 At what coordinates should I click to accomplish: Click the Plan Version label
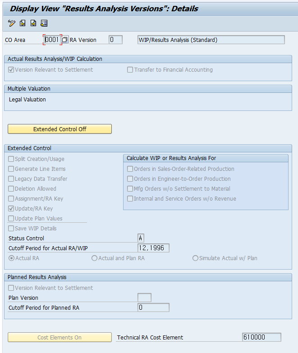coord(23,298)
